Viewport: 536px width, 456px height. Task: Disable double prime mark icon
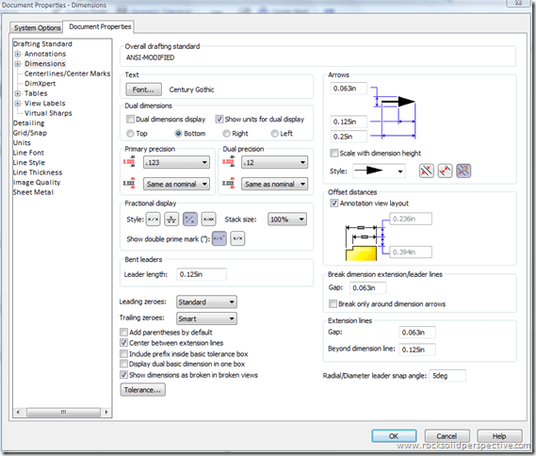(x=237, y=238)
